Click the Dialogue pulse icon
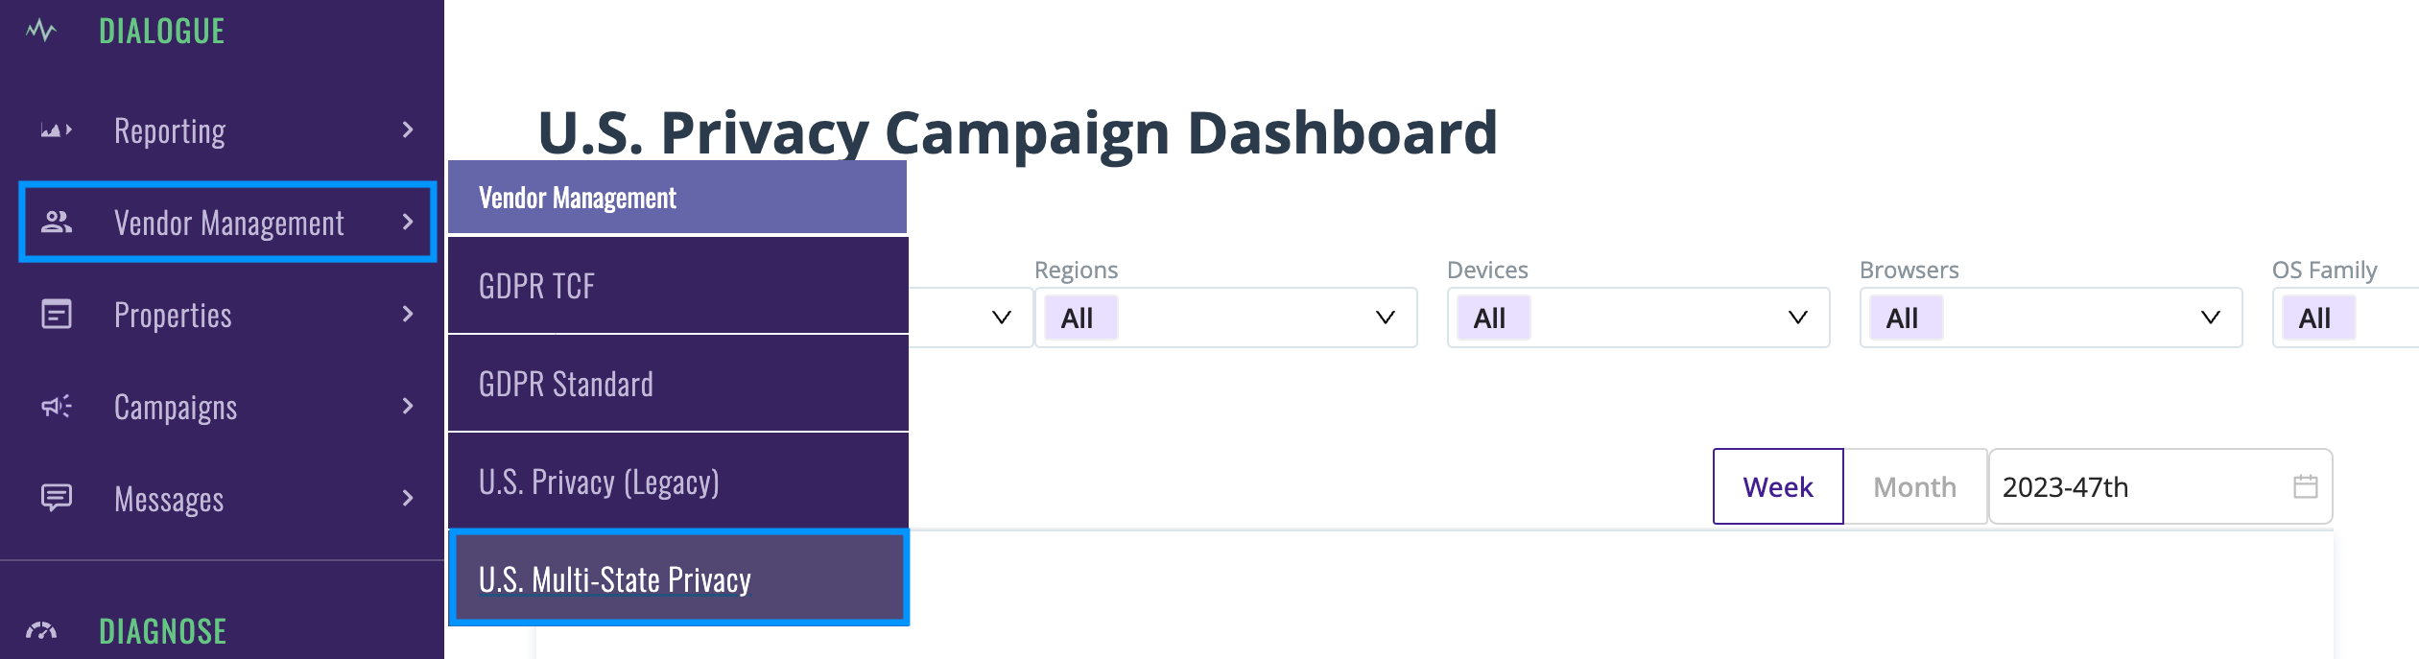Screen dimensions: 2419x659 tap(40, 31)
